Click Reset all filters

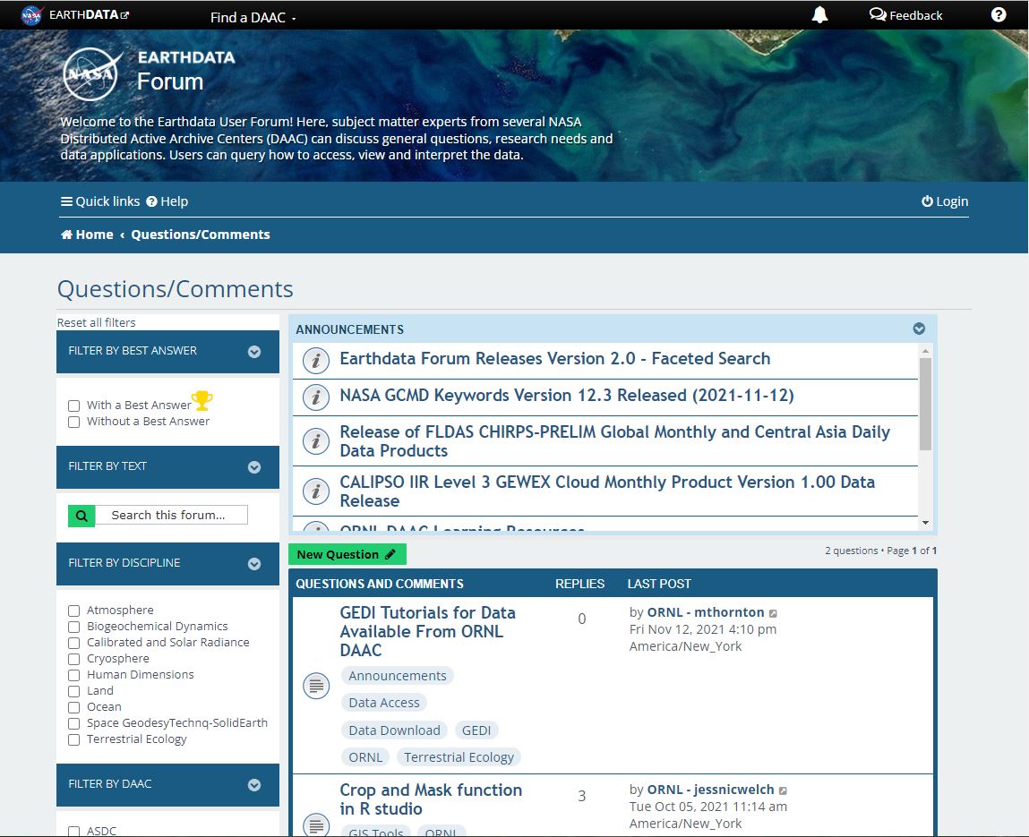97,323
